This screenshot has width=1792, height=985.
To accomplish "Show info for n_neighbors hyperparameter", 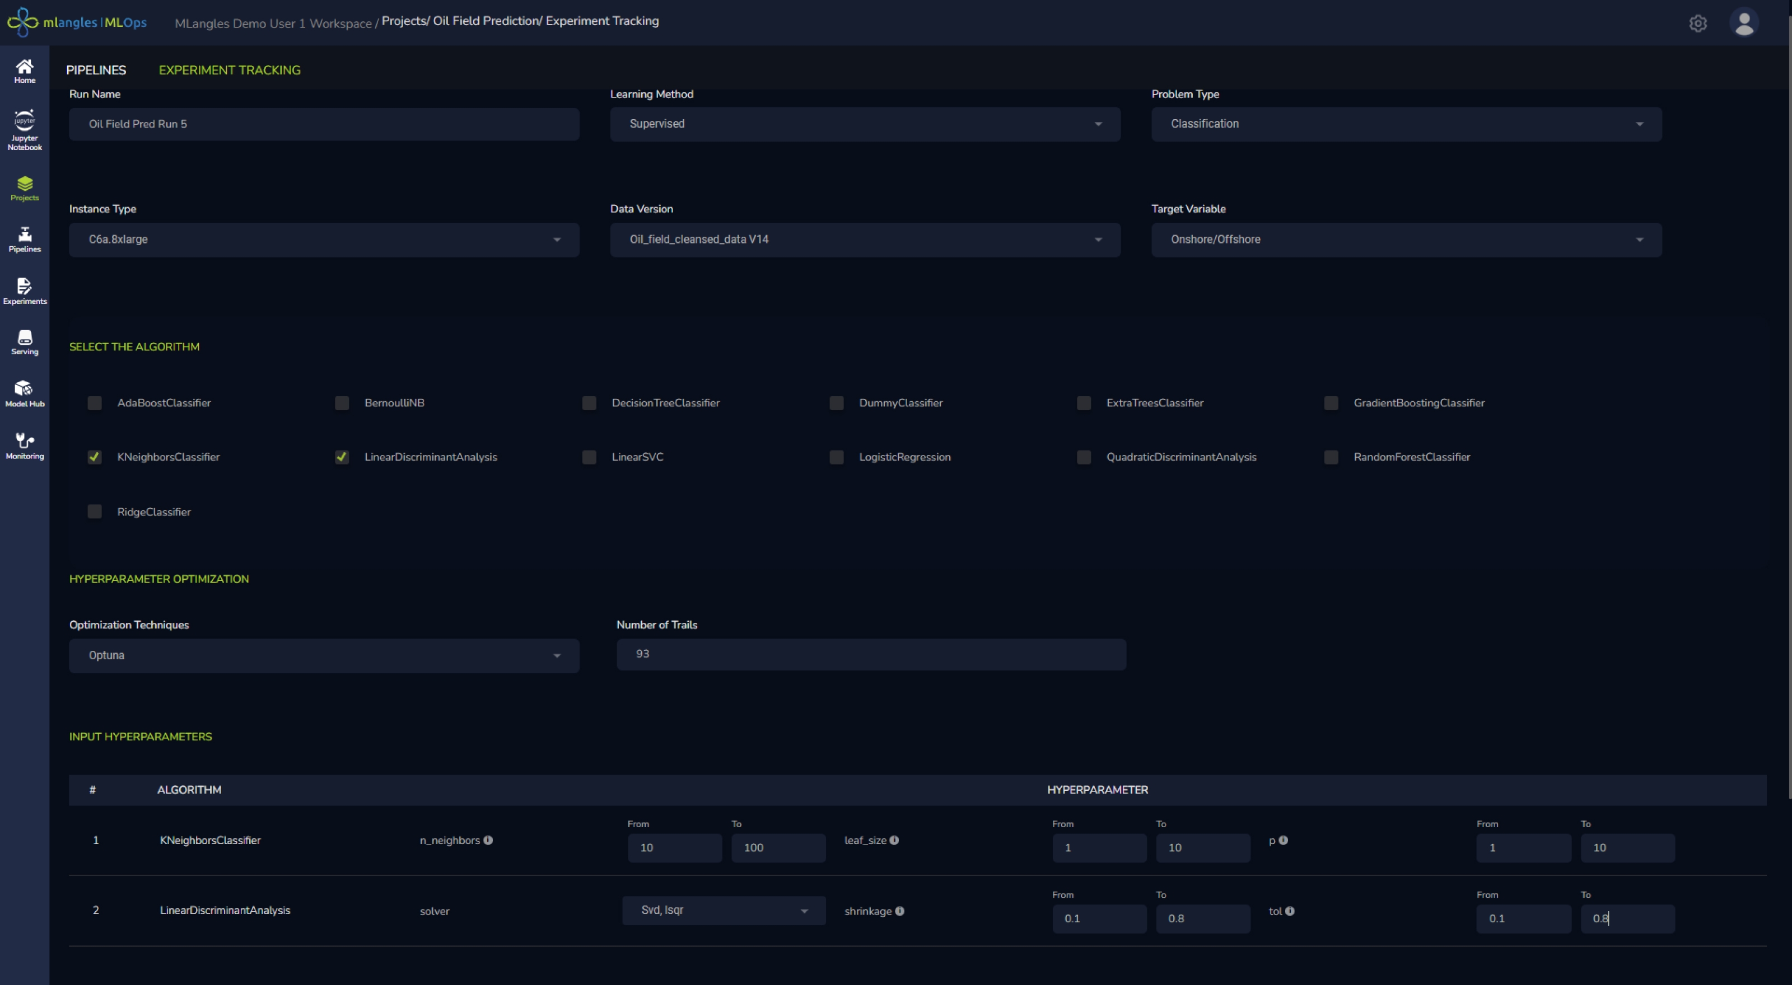I will (x=488, y=841).
